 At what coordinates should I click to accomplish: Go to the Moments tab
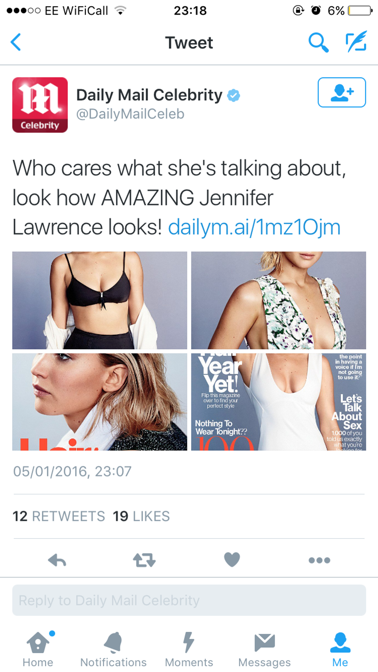(189, 650)
